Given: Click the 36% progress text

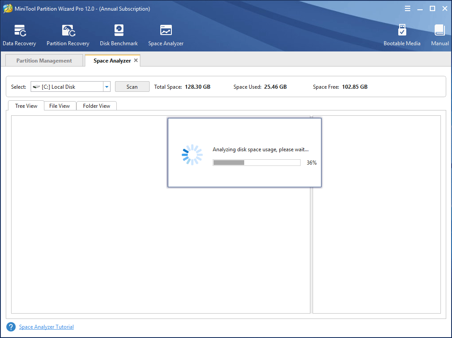Looking at the screenshot, I should point(312,163).
